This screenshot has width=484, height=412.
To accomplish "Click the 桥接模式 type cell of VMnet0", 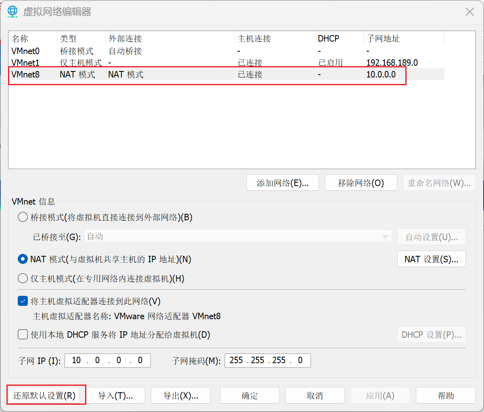I will 77,51.
